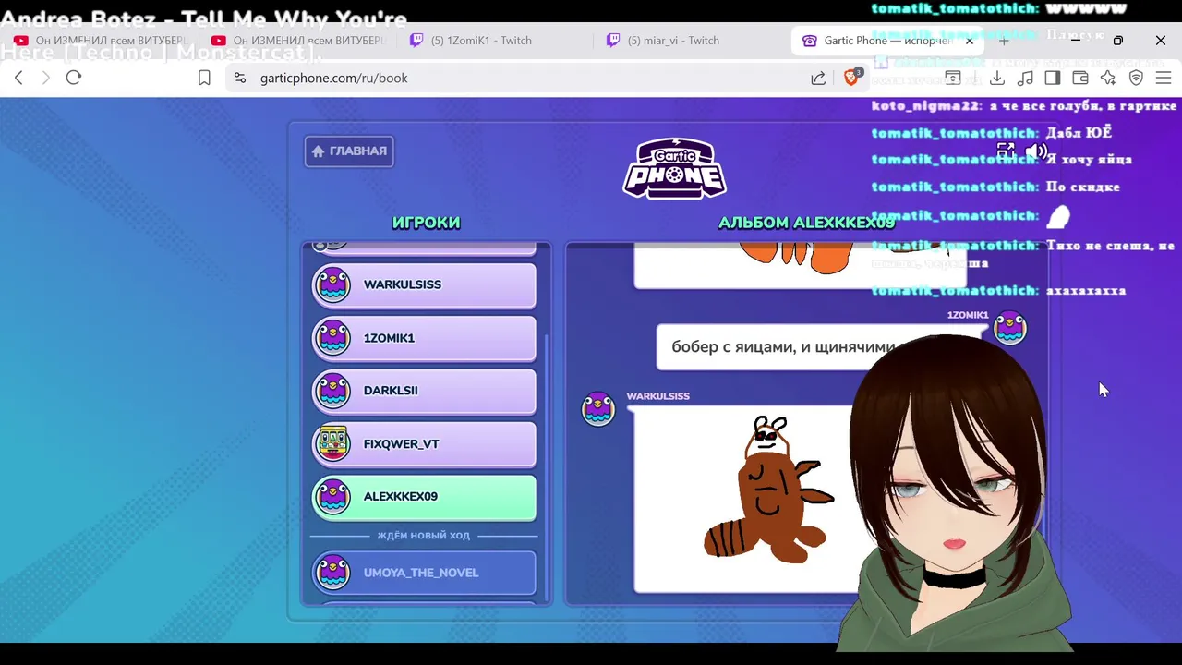This screenshot has height=665, width=1182.
Task: Mute the overlay speaker icon
Action: pos(1036,151)
